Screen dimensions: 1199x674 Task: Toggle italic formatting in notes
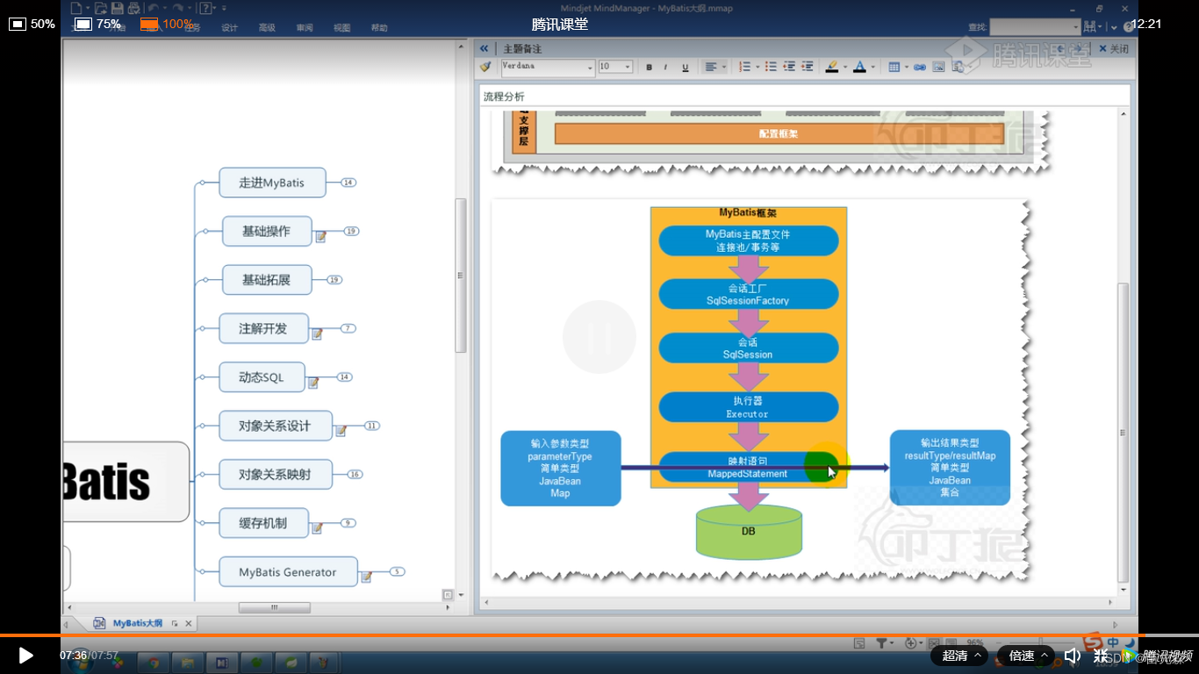pos(665,68)
